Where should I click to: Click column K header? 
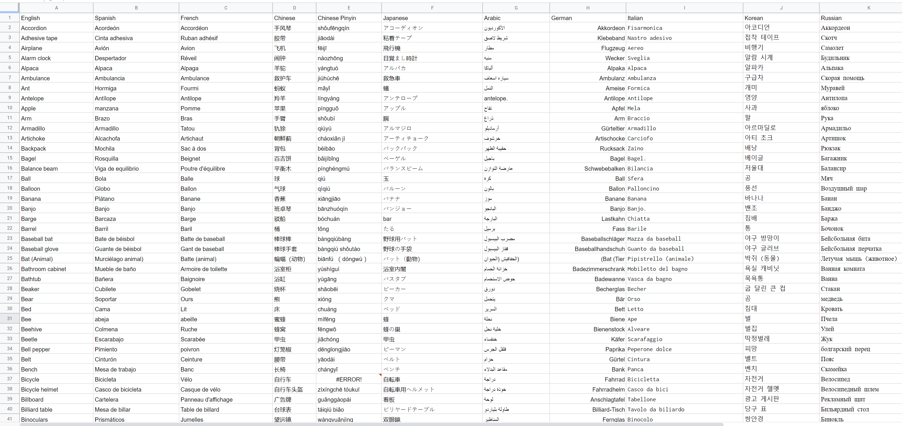pyautogui.click(x=868, y=8)
